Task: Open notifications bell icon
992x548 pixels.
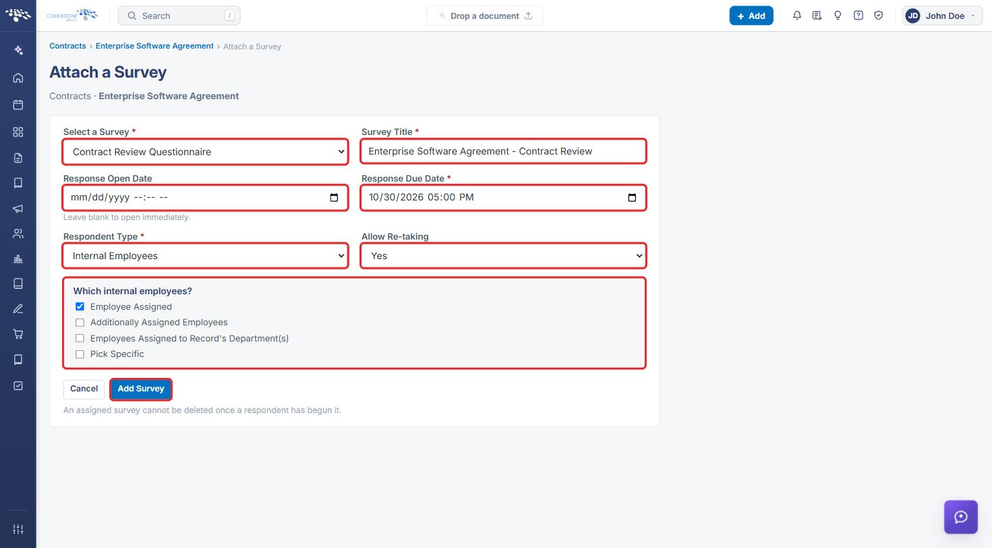Action: (797, 16)
